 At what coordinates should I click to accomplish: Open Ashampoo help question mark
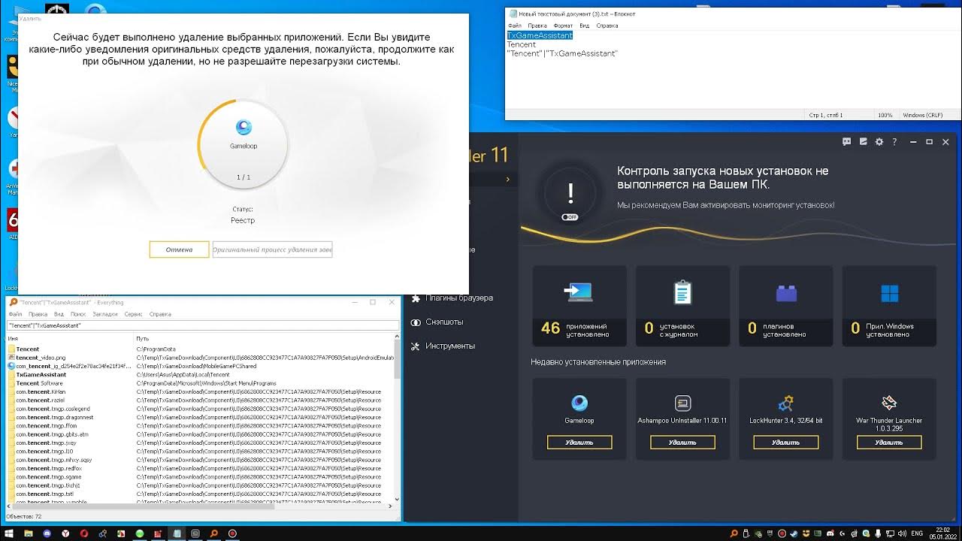pyautogui.click(x=894, y=141)
